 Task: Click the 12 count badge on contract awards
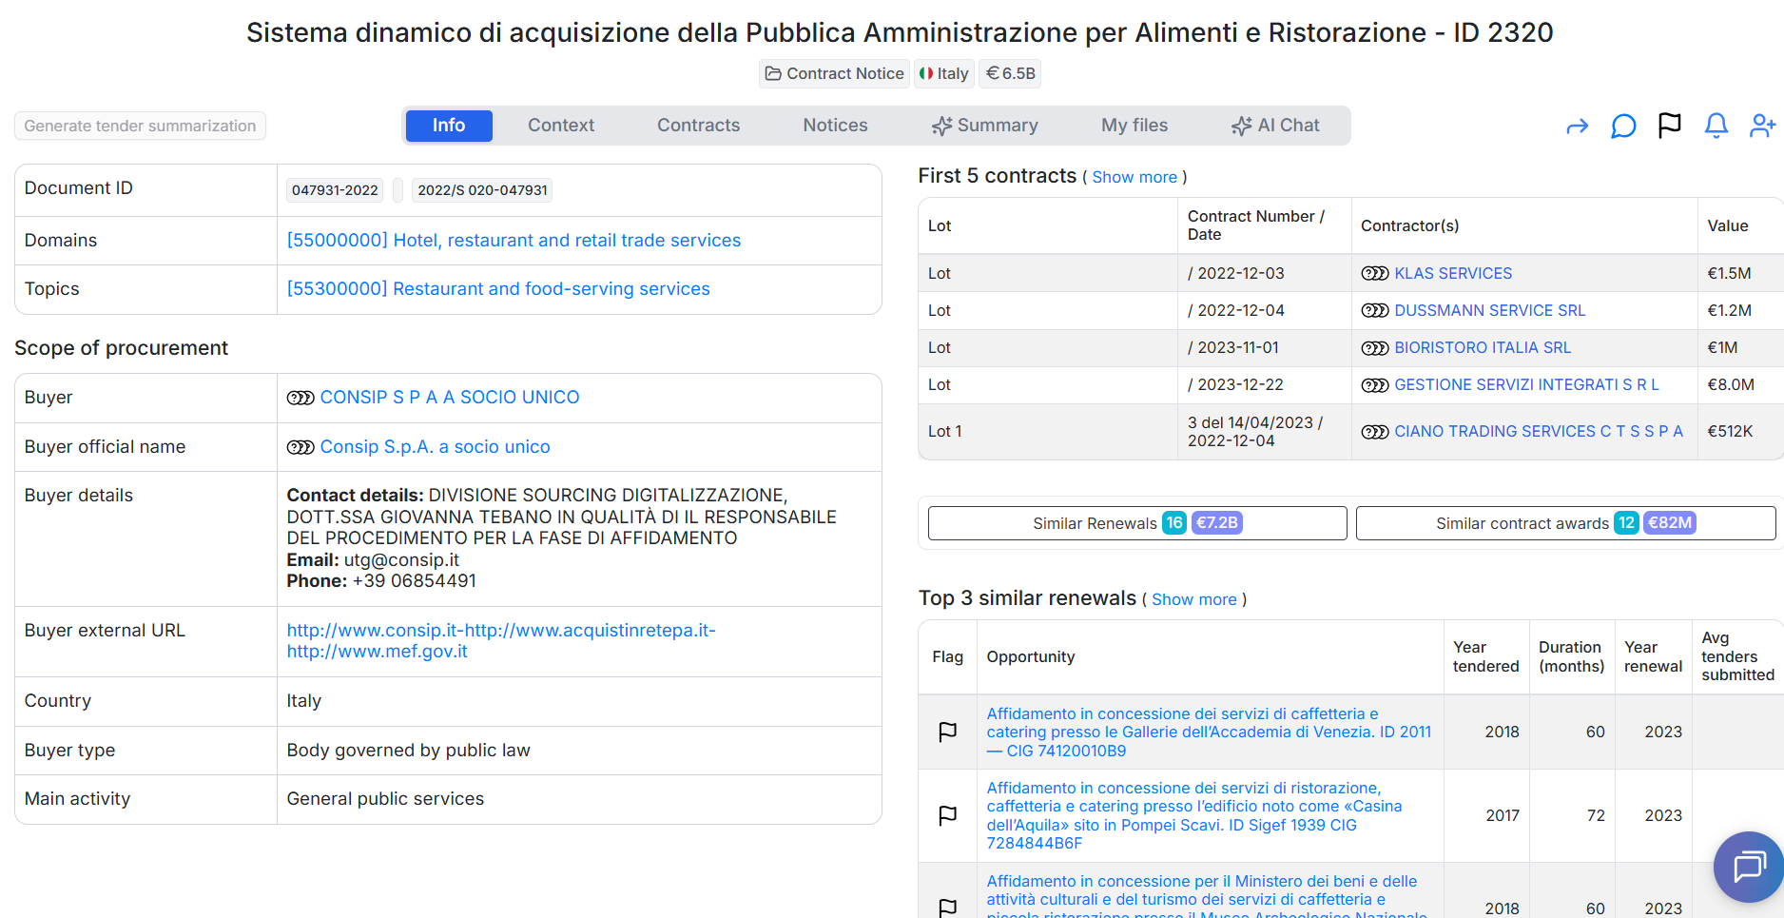pyautogui.click(x=1626, y=523)
